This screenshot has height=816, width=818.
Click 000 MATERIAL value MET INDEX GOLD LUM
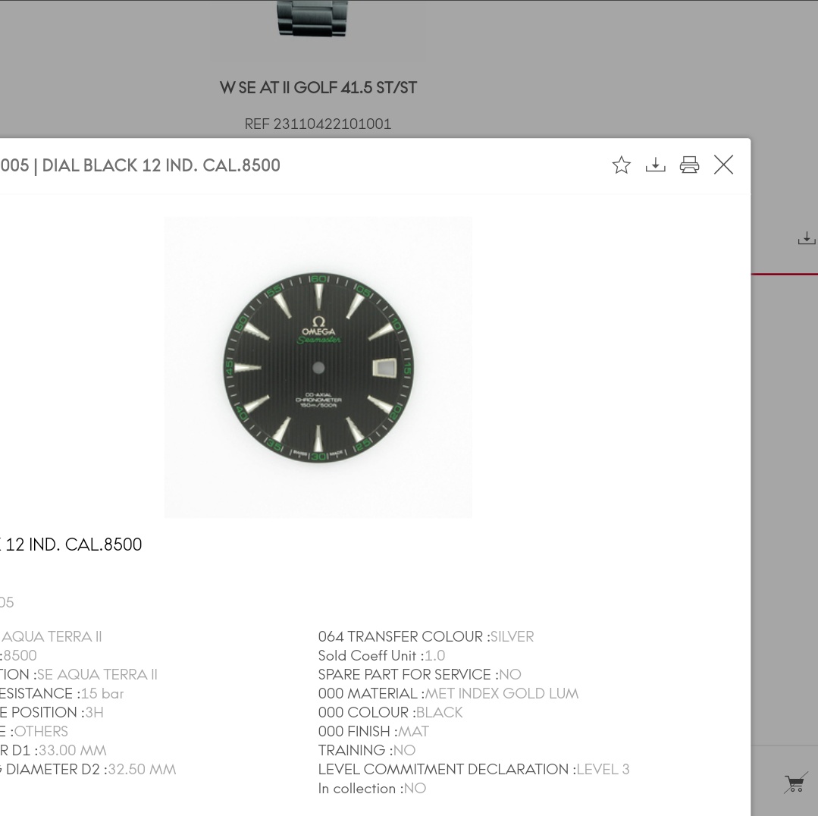point(501,693)
